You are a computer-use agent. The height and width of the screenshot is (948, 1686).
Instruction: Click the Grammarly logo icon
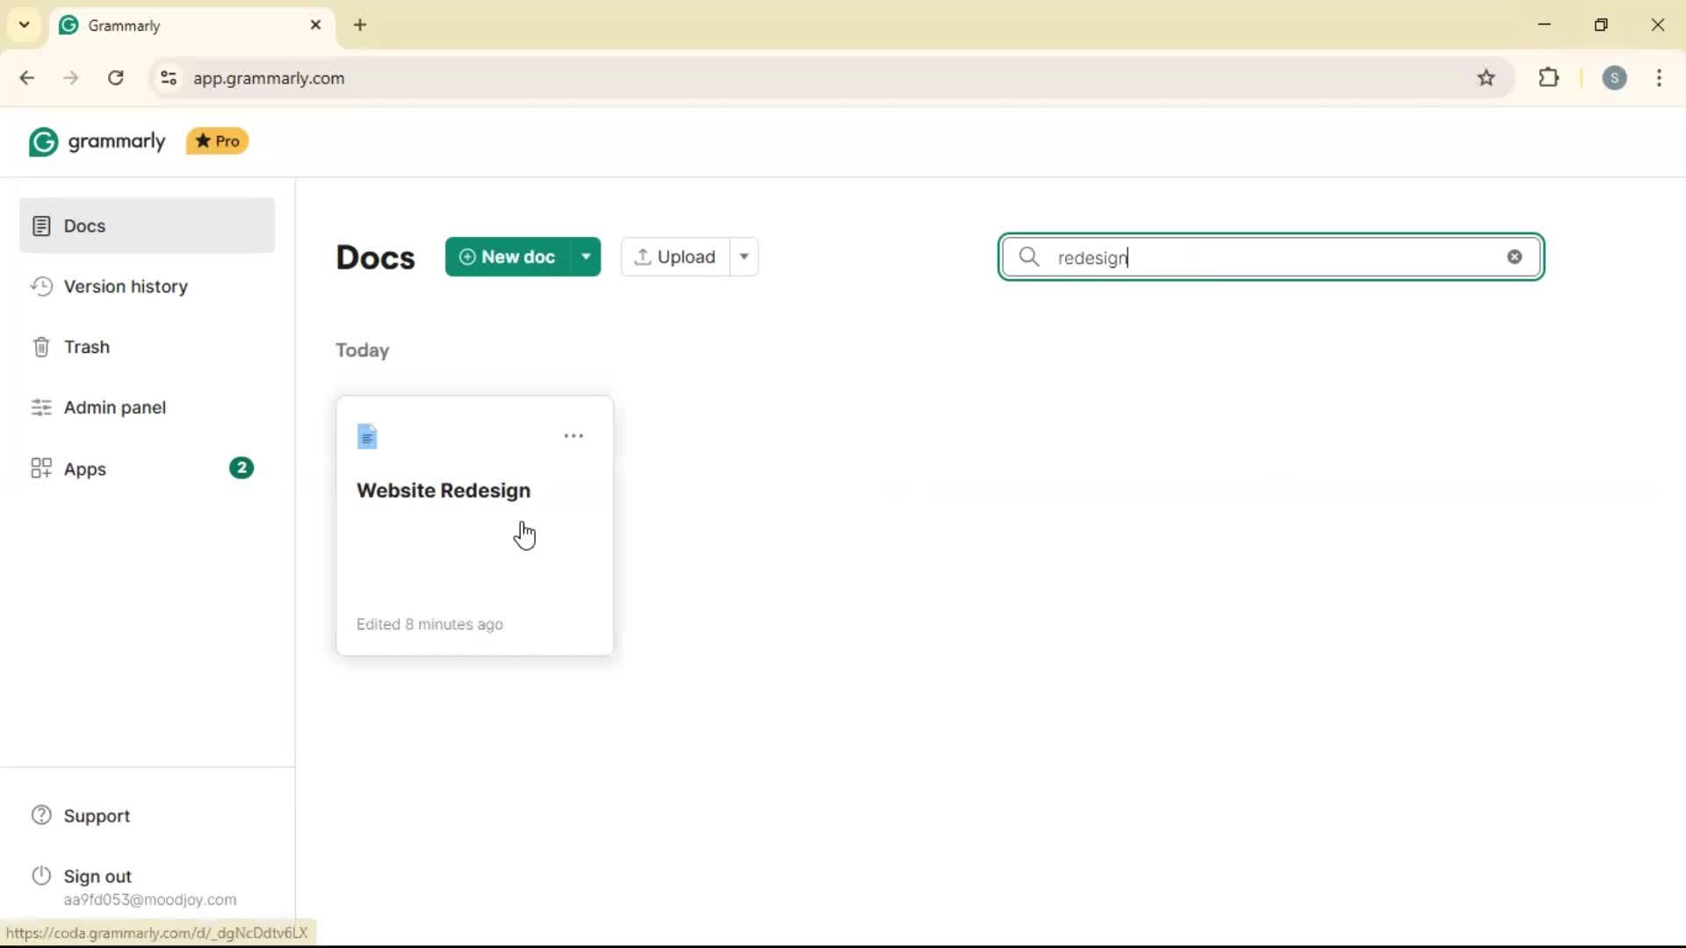(43, 141)
